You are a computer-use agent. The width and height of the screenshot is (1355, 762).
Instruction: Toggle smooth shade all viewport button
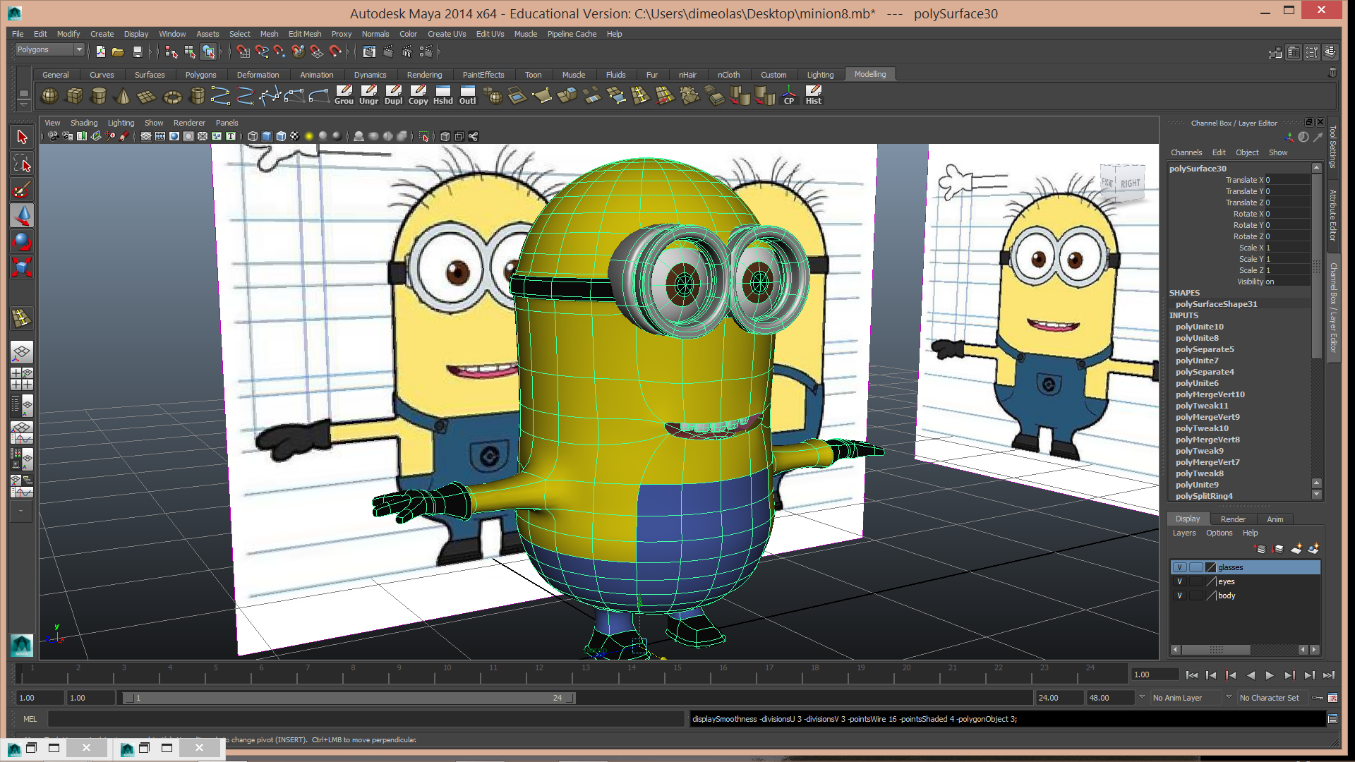pos(267,136)
